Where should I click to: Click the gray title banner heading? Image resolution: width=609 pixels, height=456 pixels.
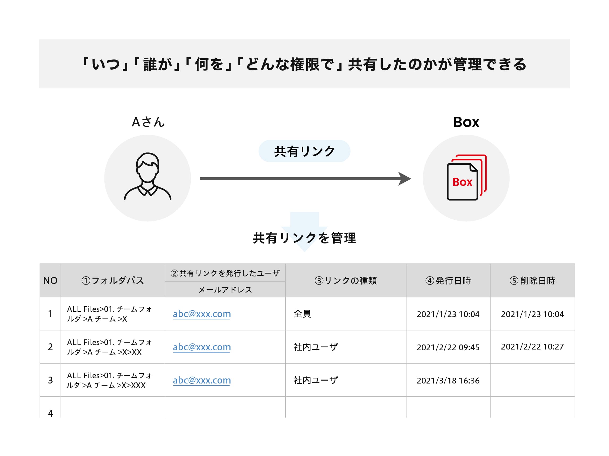(304, 64)
